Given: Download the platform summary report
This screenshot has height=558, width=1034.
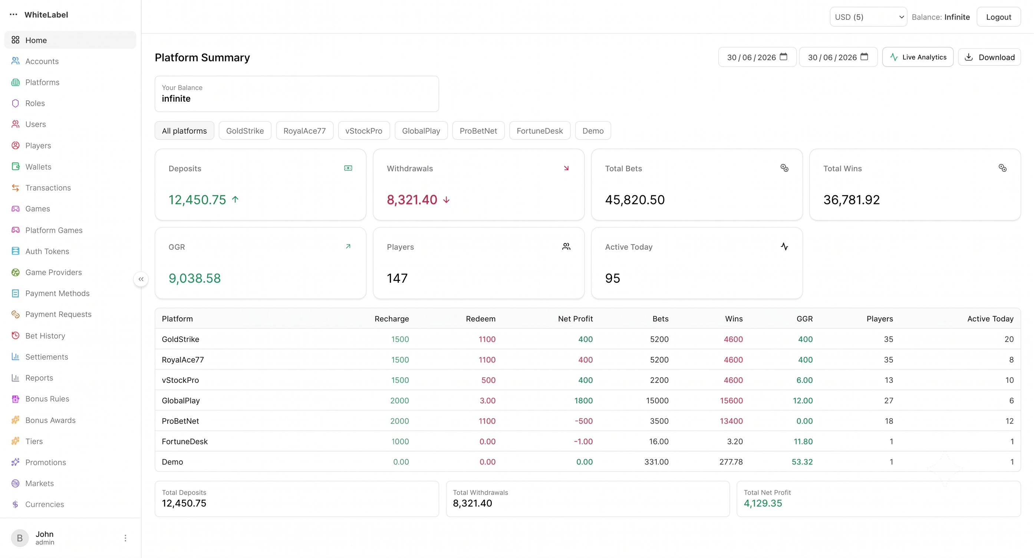Looking at the screenshot, I should 989,57.
